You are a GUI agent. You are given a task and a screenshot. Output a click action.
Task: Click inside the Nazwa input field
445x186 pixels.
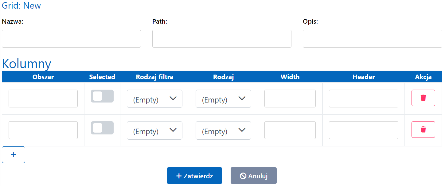click(71, 39)
